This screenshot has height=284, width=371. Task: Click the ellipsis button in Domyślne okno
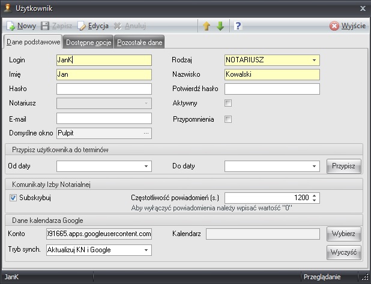click(x=146, y=133)
